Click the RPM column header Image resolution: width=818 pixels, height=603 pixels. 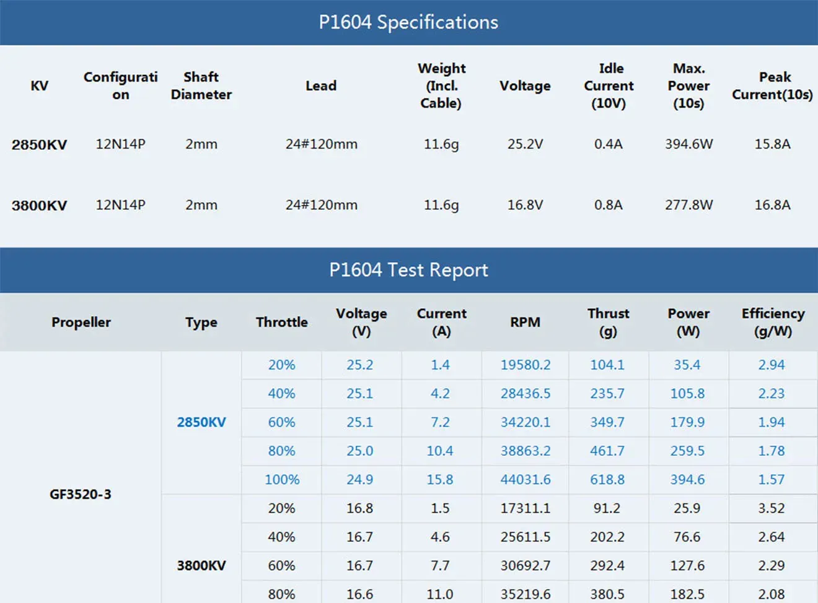[x=525, y=322]
